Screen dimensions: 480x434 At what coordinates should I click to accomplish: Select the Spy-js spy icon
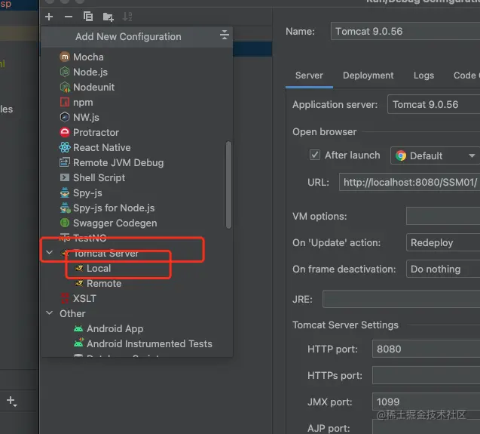[65, 192]
